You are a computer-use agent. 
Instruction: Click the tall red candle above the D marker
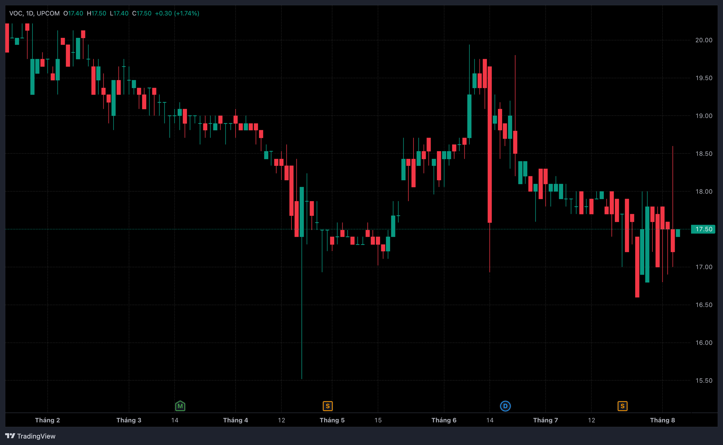tap(489, 144)
